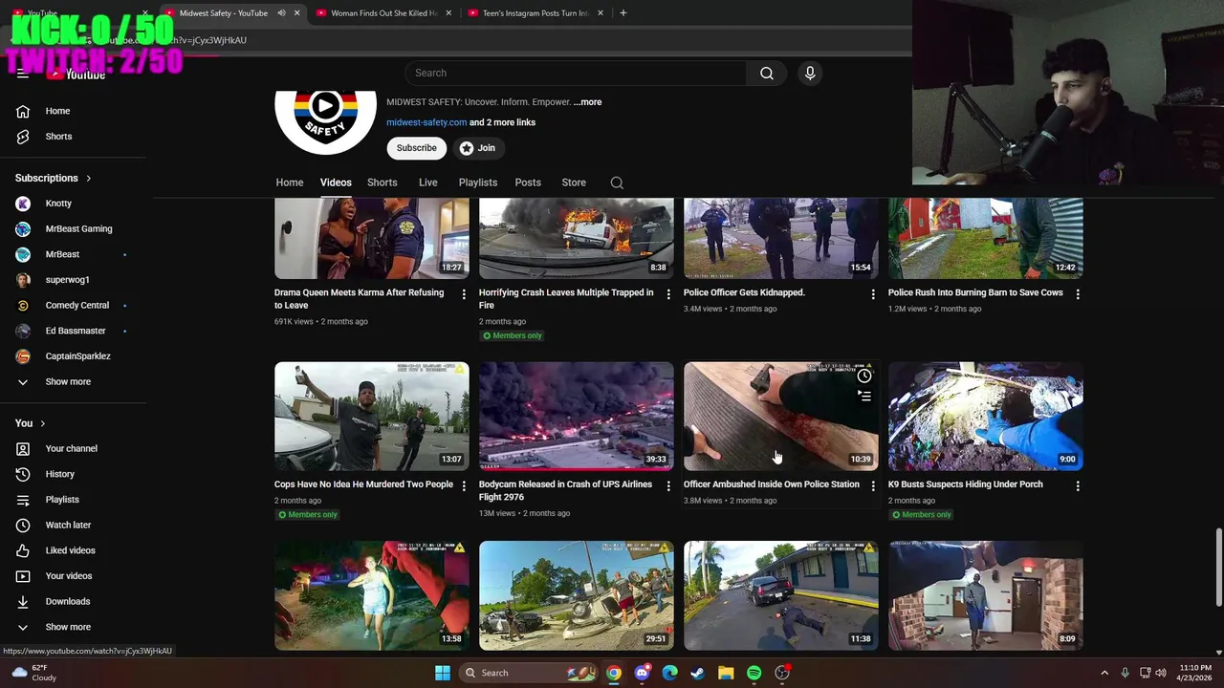Image resolution: width=1224 pixels, height=688 pixels.
Task: Open options for Drama Queen Meets Karma video
Action: click(464, 294)
